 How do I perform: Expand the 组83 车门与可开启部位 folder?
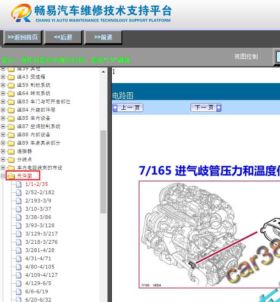point(3,102)
